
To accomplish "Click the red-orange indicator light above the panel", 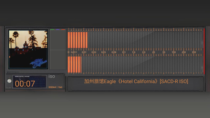I will (63, 30).
